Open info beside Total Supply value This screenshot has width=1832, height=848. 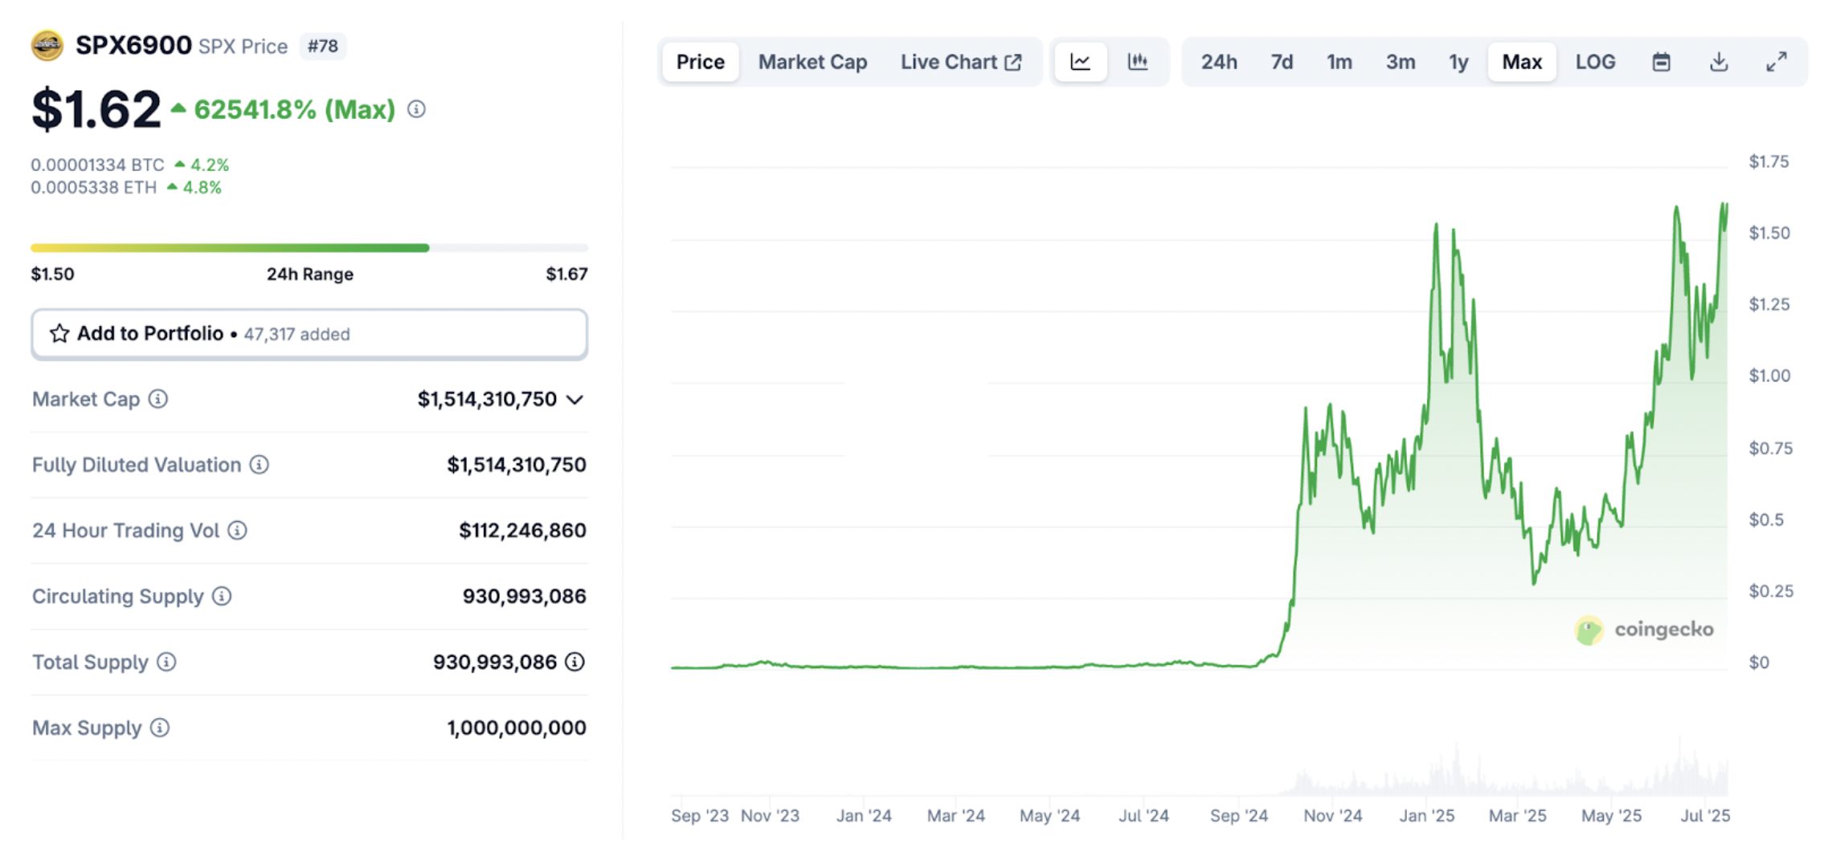coord(575,662)
